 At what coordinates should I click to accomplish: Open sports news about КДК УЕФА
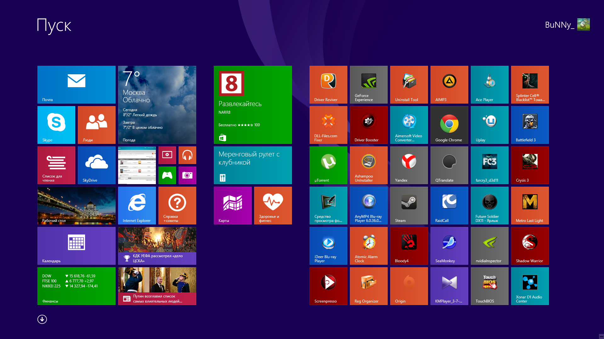157,246
